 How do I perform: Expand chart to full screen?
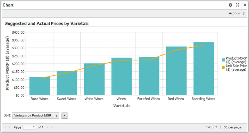click(x=238, y=5)
